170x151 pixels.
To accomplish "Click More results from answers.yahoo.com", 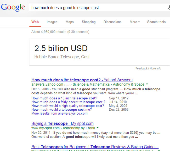I will click(x=59, y=114).
